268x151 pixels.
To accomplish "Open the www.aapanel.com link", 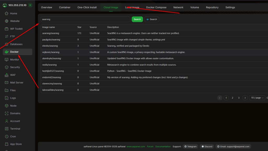I will tap(136, 146).
